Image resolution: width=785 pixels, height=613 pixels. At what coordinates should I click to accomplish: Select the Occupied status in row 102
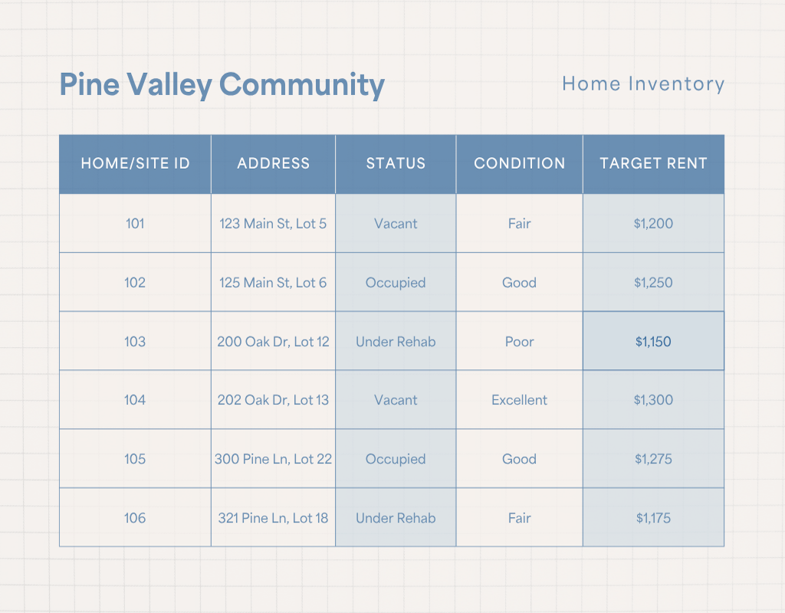pos(396,282)
